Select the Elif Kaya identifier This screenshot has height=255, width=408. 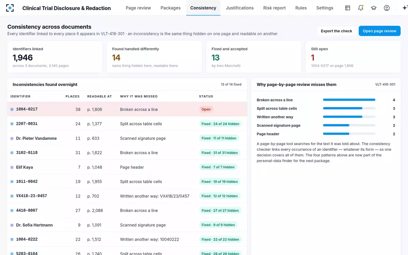pyautogui.click(x=24, y=167)
